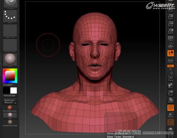
Task: Select the white main color swatch
Action: tap(13, 90)
